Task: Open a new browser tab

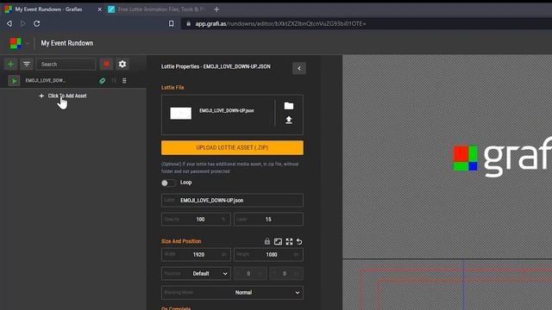Action: [x=216, y=9]
